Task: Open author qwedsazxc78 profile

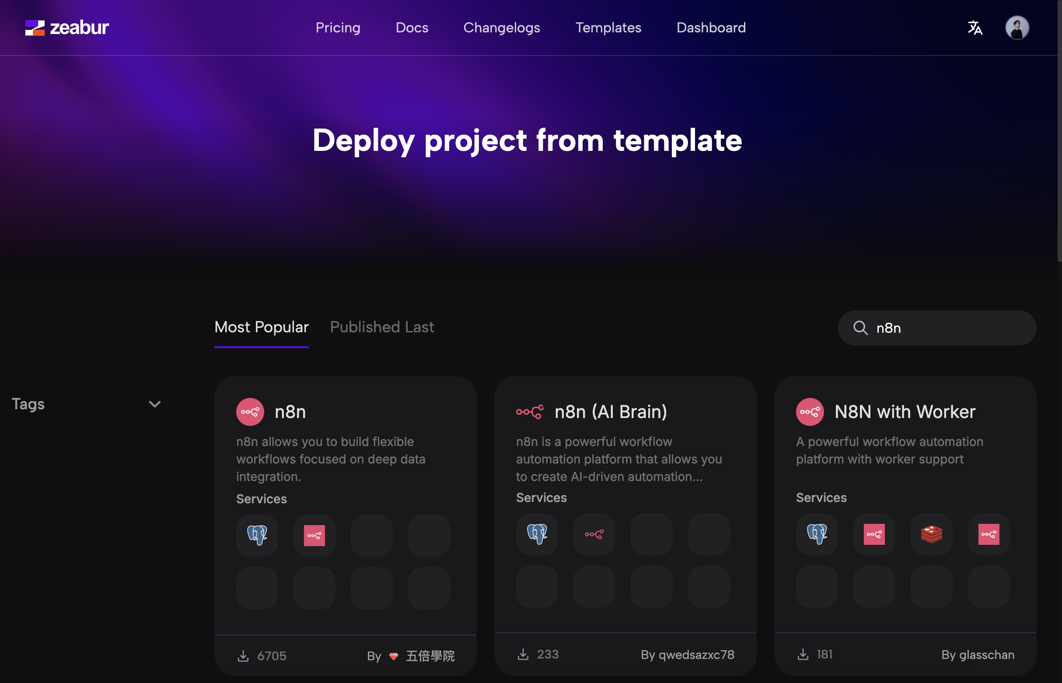Action: [696, 654]
